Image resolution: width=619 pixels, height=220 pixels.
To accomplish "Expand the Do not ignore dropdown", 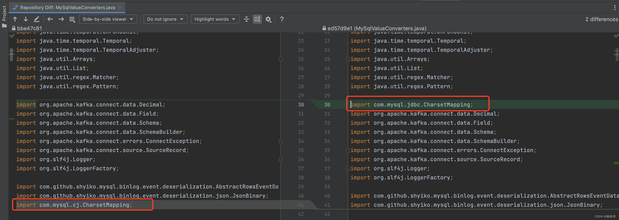I will point(165,19).
